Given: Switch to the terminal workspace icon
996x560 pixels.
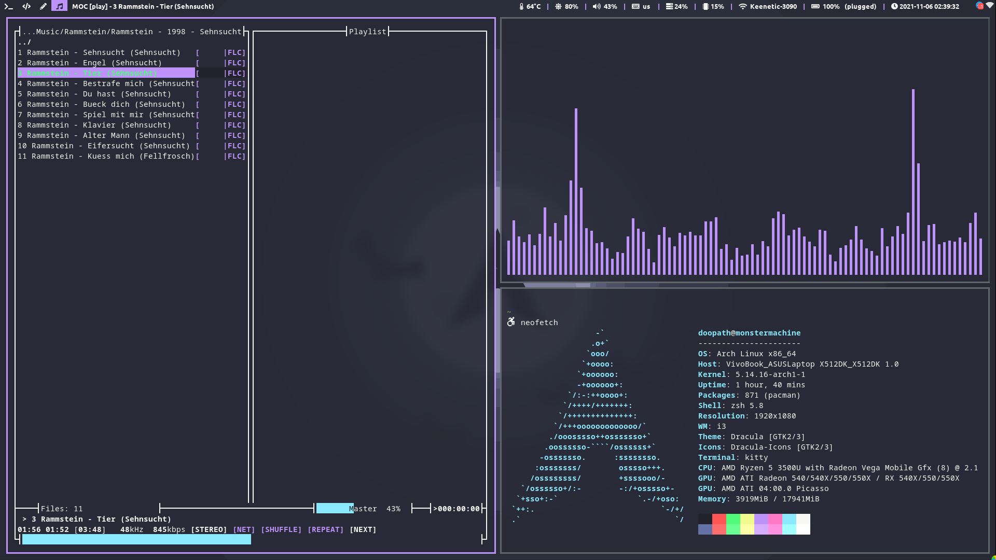Looking at the screenshot, I should (x=9, y=6).
